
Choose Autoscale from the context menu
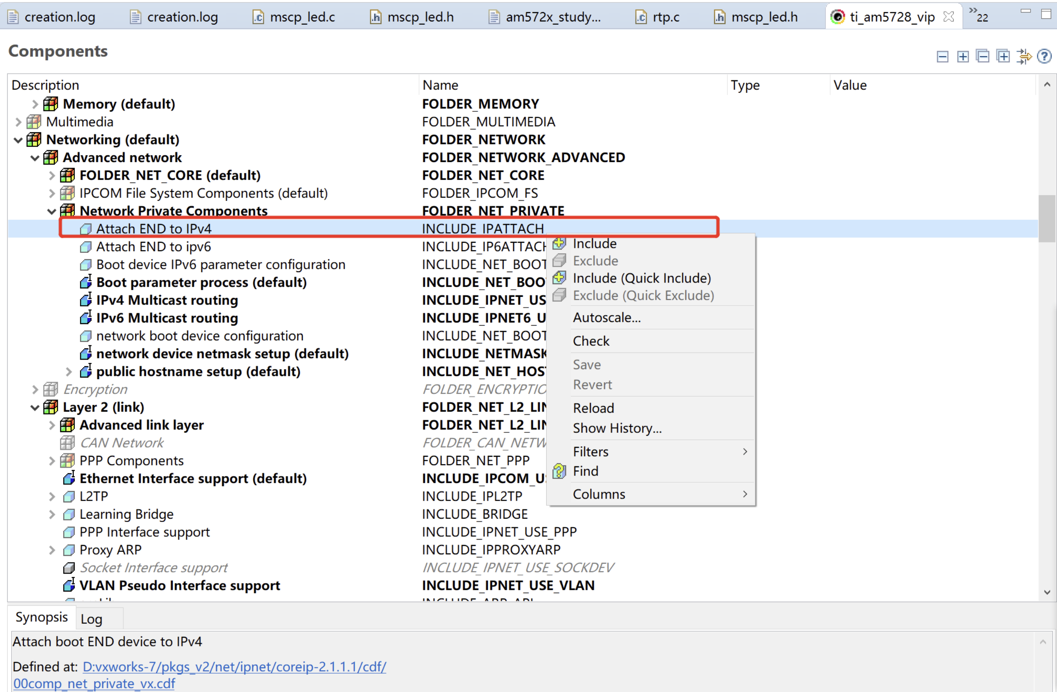pos(607,317)
